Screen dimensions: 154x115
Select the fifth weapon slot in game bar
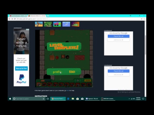[61, 84]
